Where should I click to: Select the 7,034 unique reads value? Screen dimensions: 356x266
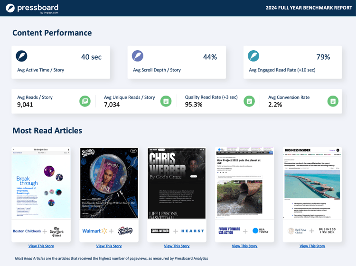112,105
